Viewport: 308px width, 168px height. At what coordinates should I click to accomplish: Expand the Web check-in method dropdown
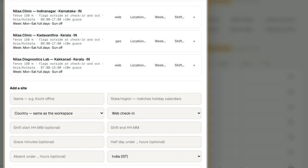154,113
